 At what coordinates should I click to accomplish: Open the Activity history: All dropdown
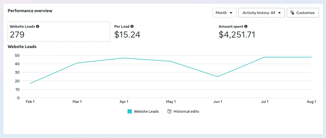[261, 13]
